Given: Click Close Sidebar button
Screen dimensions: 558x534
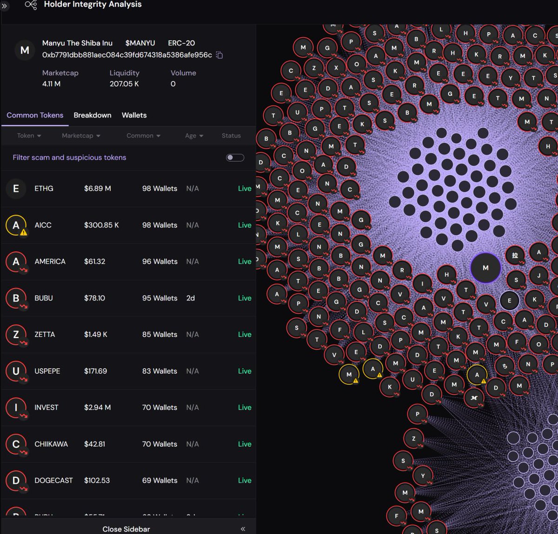Looking at the screenshot, I should (x=126, y=529).
